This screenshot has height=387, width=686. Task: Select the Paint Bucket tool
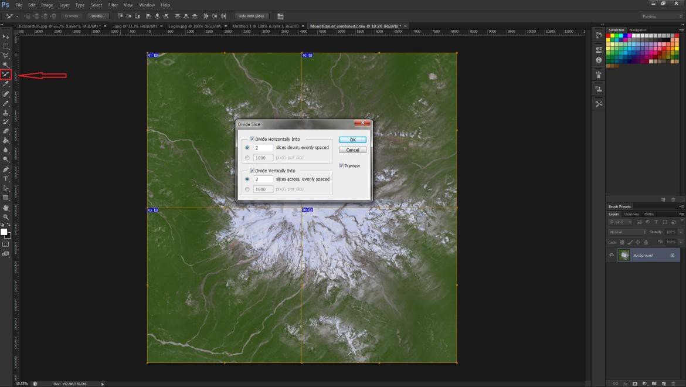6,141
